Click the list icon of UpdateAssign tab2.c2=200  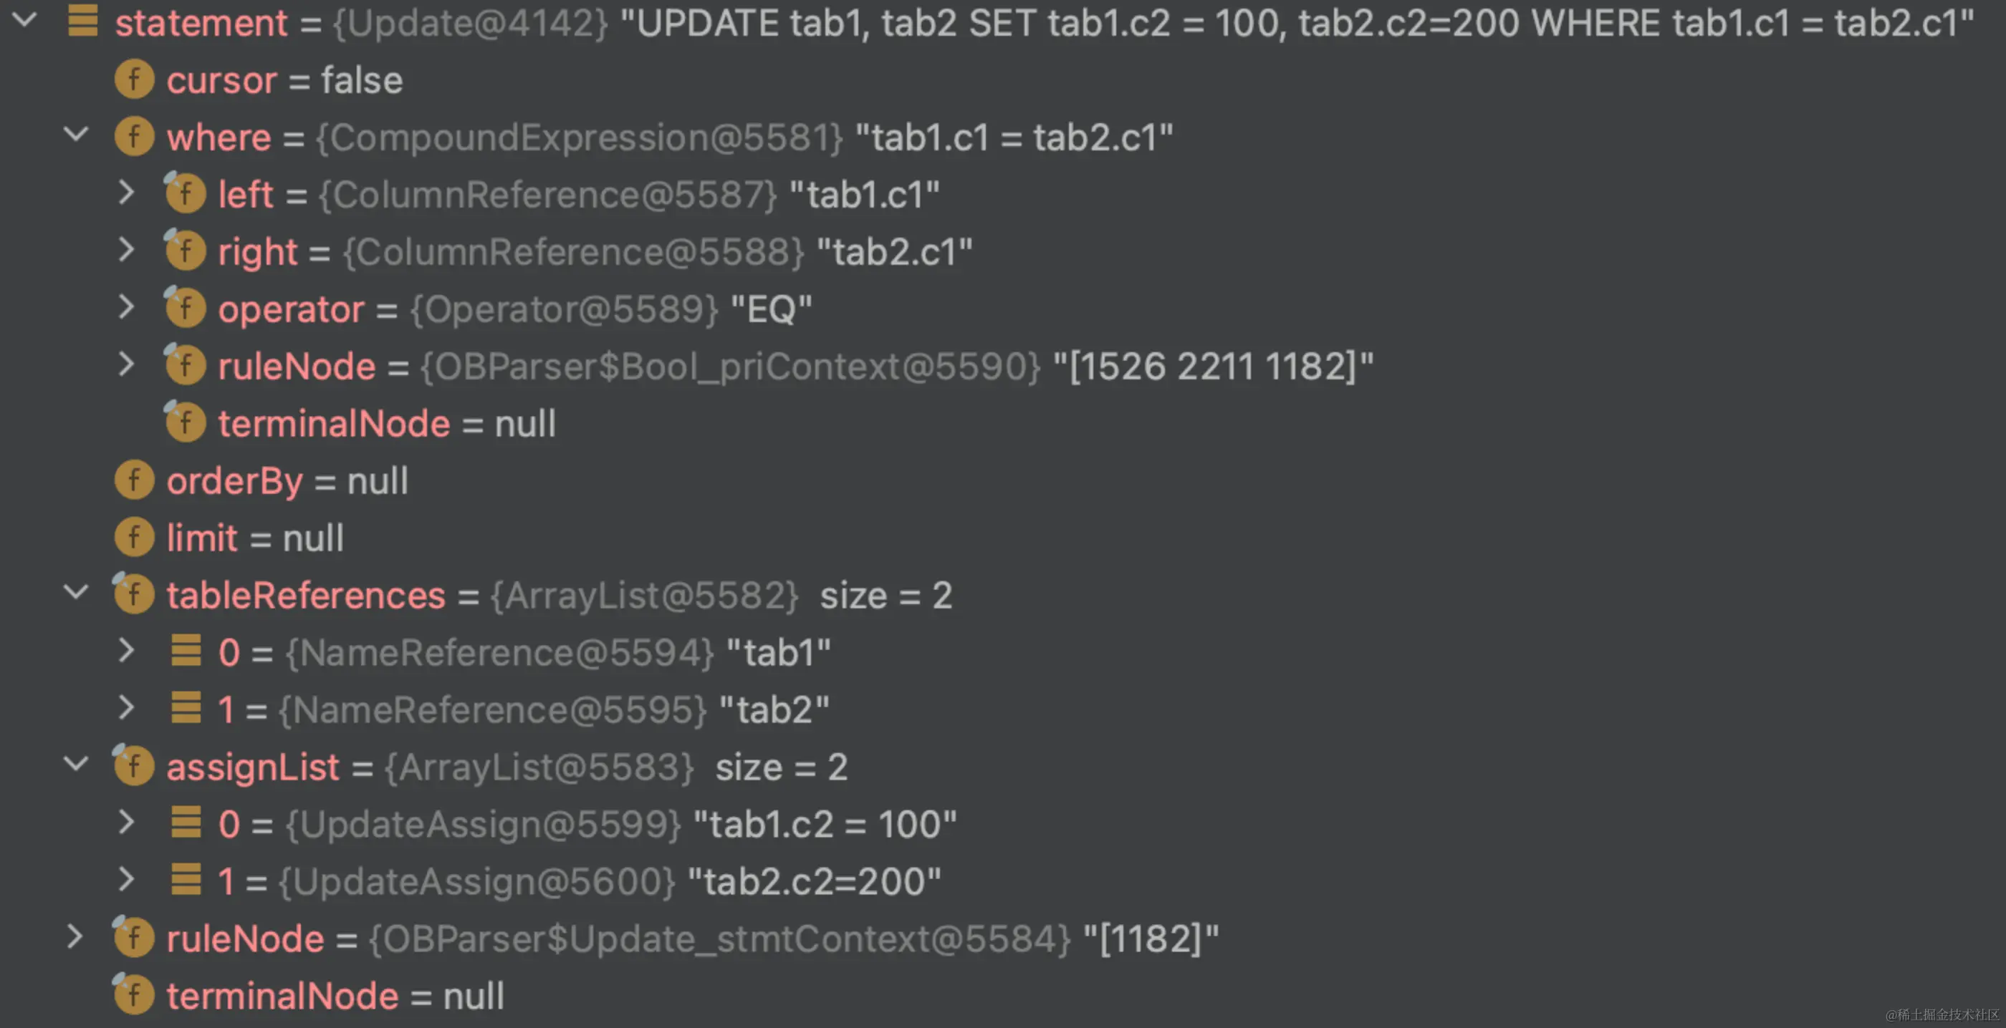pyautogui.click(x=186, y=880)
